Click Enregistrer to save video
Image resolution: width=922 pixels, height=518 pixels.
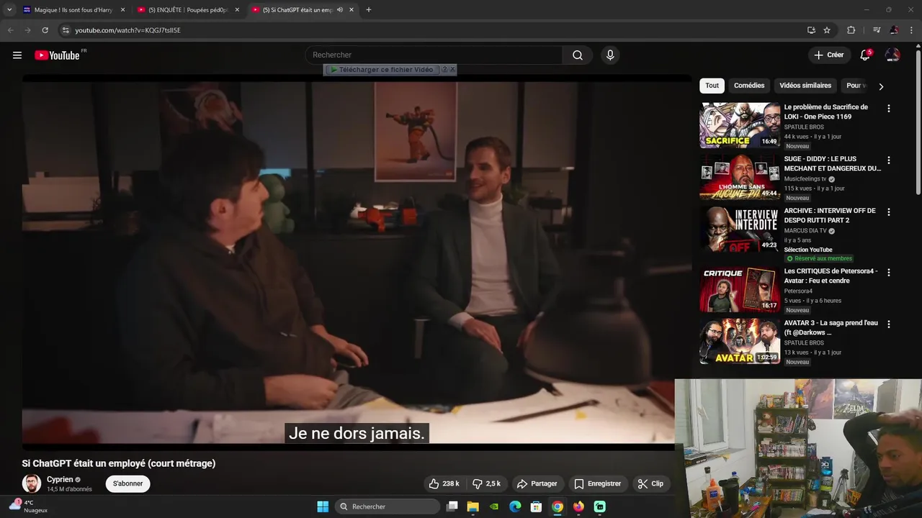point(597,483)
